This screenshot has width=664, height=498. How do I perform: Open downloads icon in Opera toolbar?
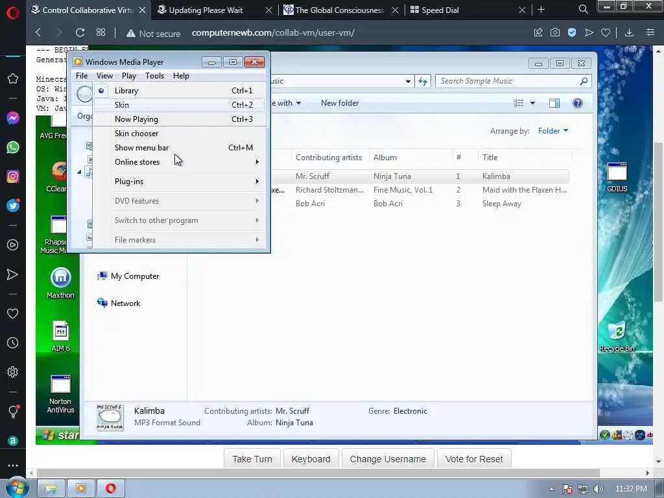click(x=629, y=32)
